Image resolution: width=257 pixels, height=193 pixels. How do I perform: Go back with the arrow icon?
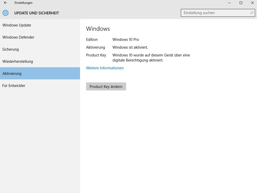point(5,3)
